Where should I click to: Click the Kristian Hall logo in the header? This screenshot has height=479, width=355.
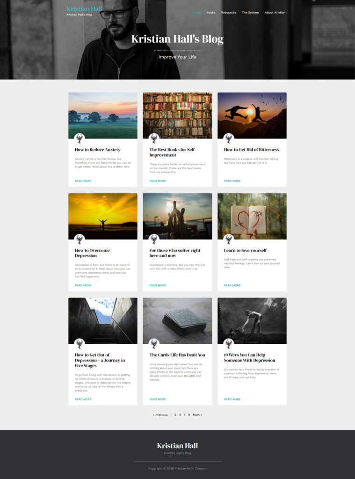(x=84, y=9)
